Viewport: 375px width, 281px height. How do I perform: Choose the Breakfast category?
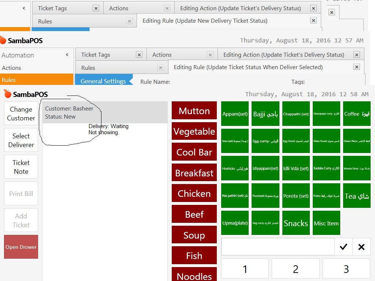point(194,173)
